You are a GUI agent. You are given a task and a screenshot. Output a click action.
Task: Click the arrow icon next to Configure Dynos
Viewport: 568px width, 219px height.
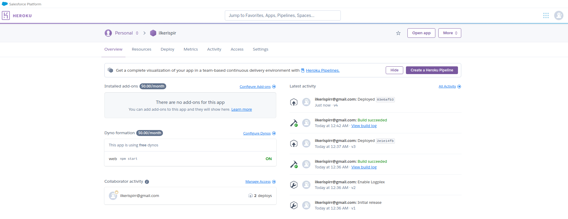[274, 133]
